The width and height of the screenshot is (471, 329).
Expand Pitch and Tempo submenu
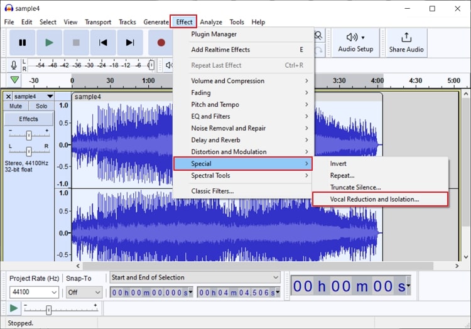243,104
